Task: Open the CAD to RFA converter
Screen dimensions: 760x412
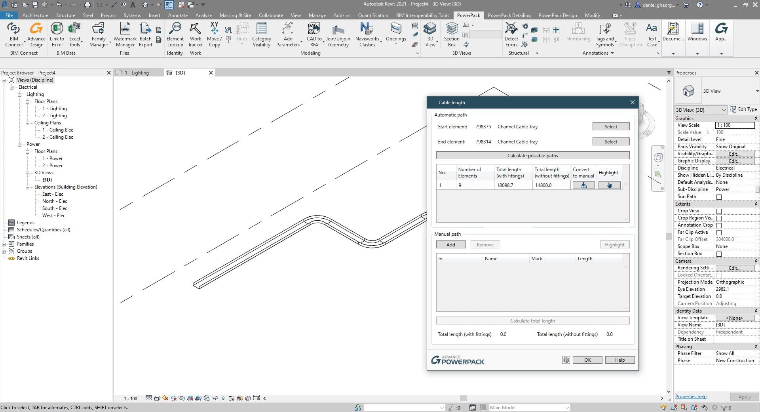Action: (x=313, y=35)
